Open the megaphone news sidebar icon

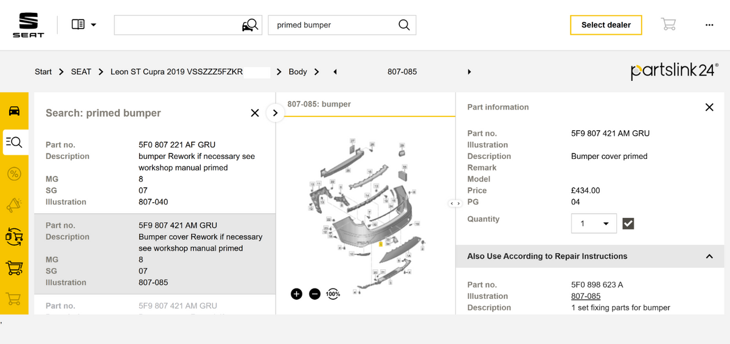pos(14,205)
